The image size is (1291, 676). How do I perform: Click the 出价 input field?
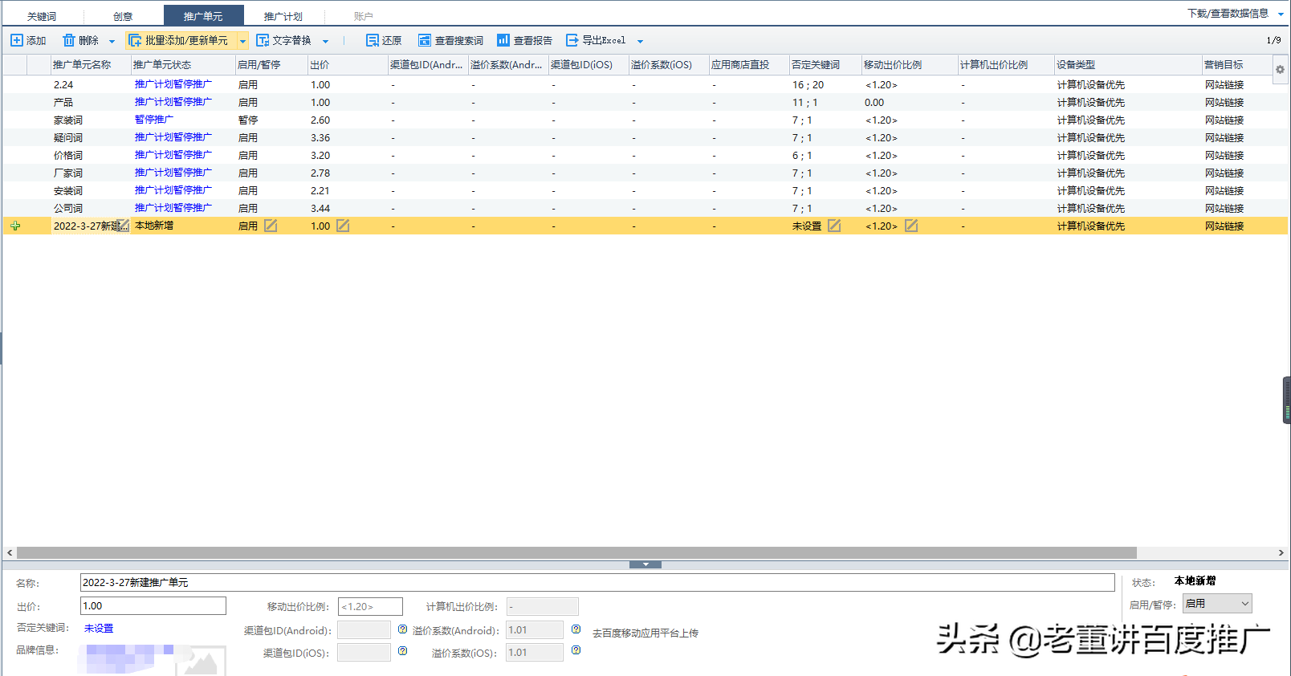tap(153, 606)
